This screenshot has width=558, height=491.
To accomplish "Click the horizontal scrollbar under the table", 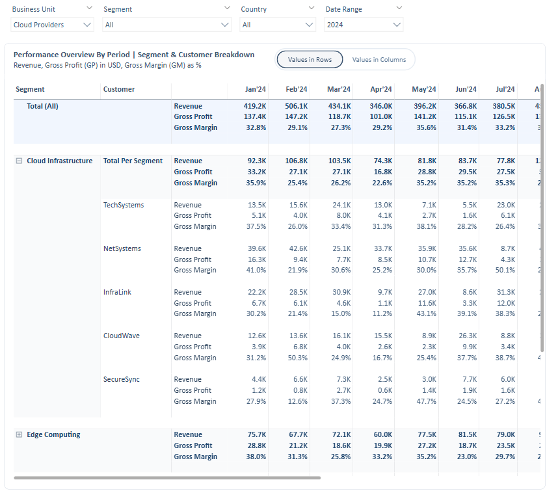I will coord(167,478).
